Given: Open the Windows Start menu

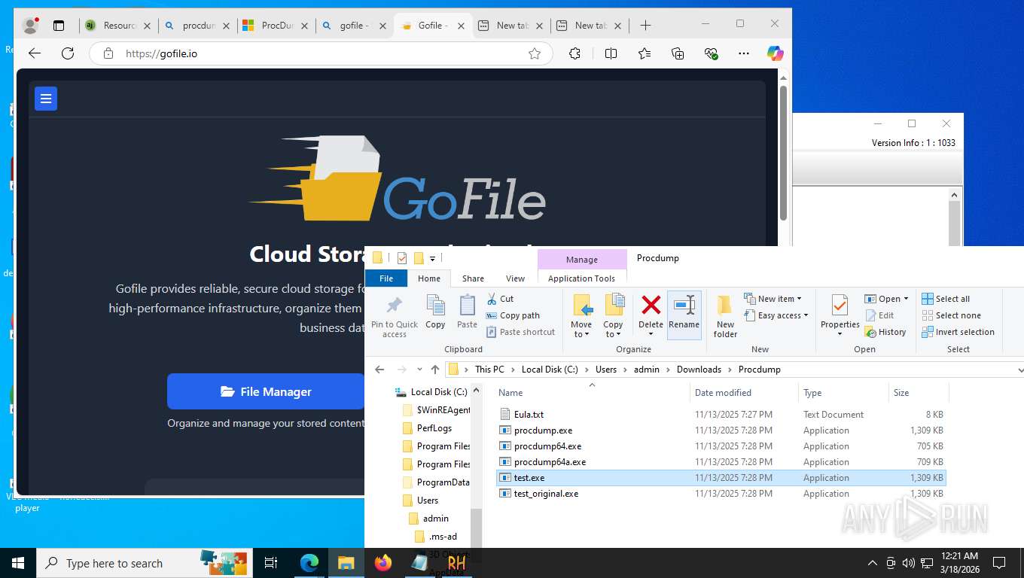Looking at the screenshot, I should tap(18, 563).
